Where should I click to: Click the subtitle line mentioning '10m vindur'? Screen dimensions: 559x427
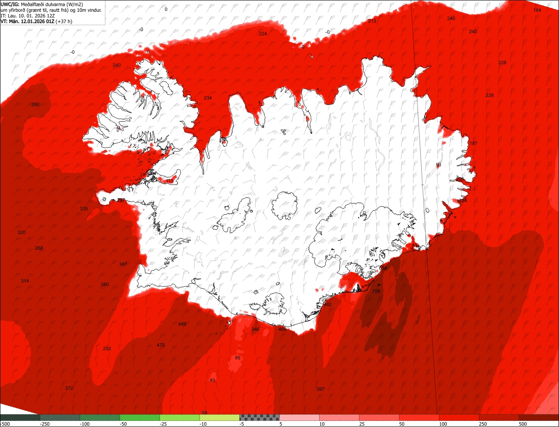point(51,10)
